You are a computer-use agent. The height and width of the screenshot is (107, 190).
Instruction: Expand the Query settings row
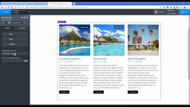pyautogui.click(x=15, y=34)
